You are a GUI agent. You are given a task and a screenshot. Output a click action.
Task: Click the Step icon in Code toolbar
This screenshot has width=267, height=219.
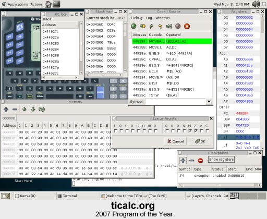(x=142, y=26)
